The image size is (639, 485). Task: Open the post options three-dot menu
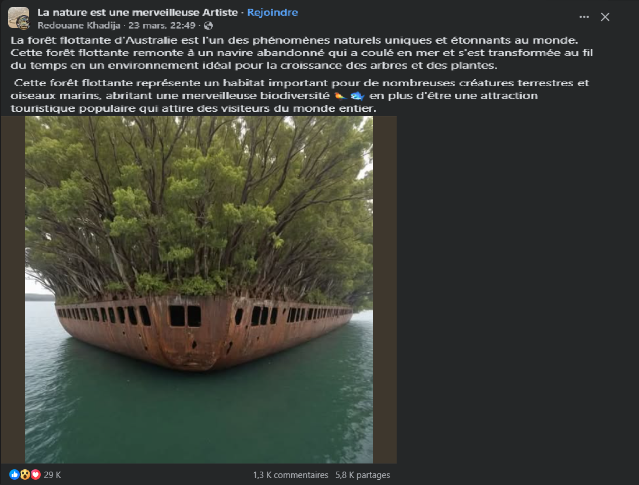[x=584, y=17]
